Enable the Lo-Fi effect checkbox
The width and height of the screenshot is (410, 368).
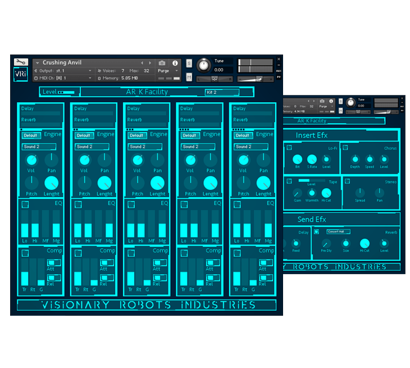pyautogui.click(x=289, y=148)
